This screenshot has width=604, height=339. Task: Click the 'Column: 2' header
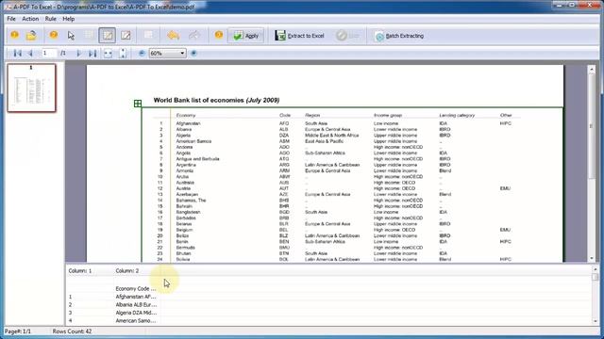pos(127,271)
